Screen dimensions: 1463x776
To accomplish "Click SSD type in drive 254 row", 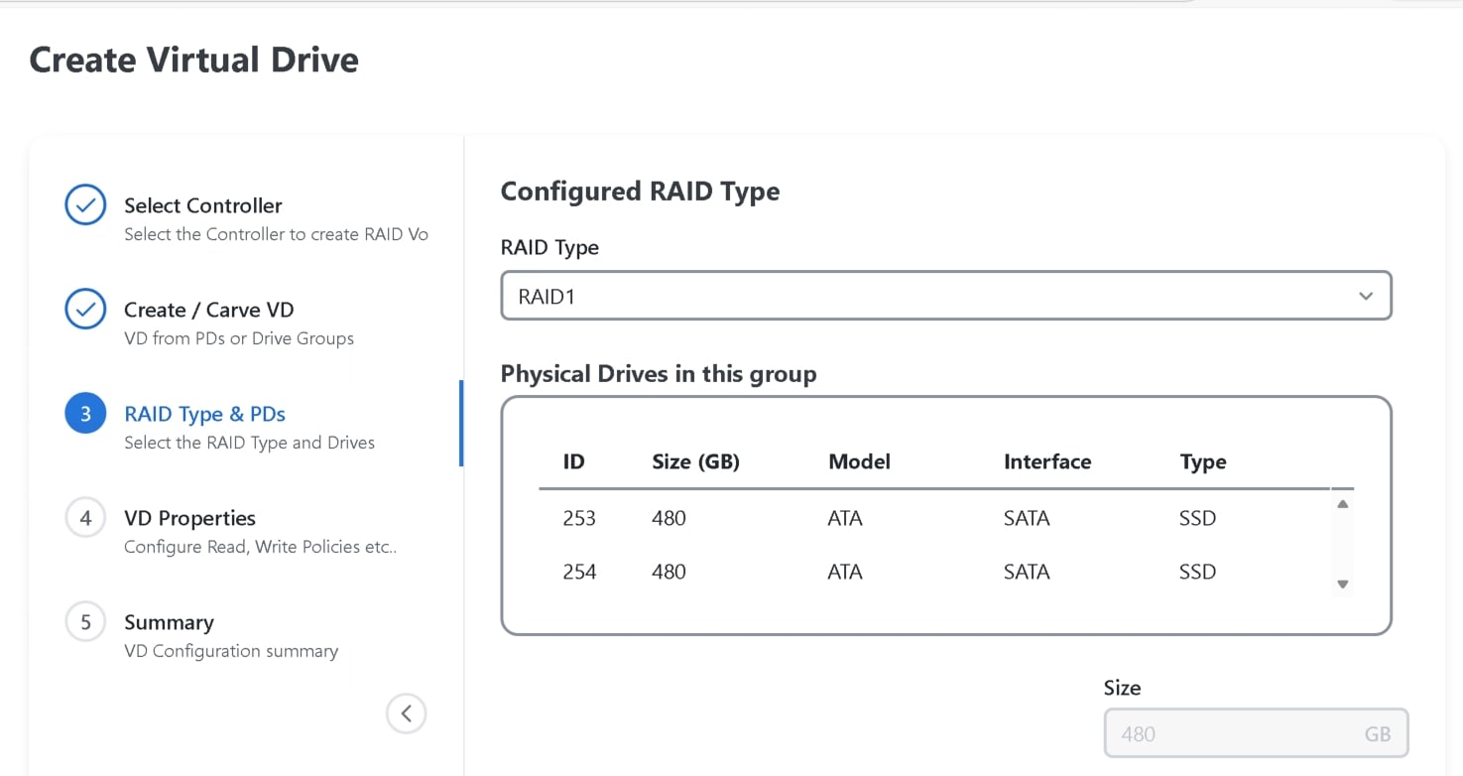I will (1197, 572).
